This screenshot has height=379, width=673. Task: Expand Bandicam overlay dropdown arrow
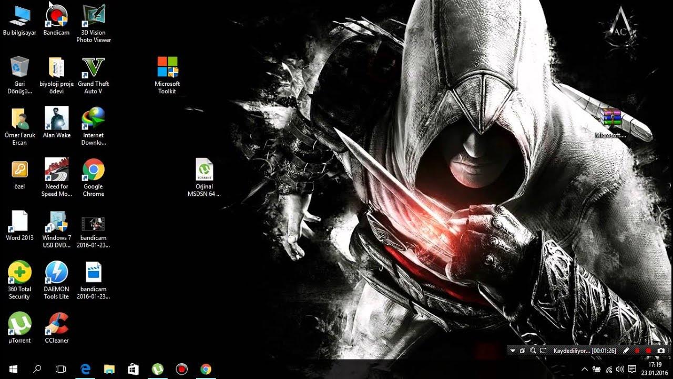(x=513, y=351)
